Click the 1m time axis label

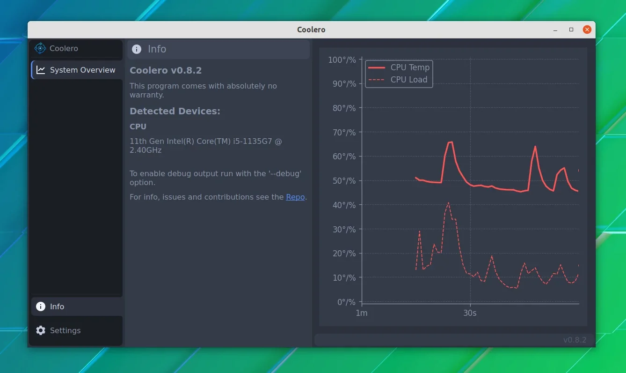point(362,313)
